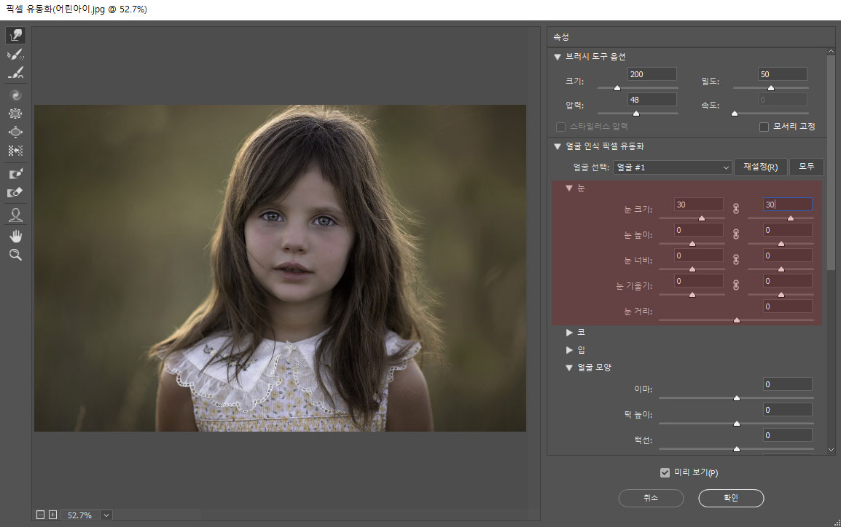Open the 얼굴 선택 dropdown

pyautogui.click(x=673, y=167)
